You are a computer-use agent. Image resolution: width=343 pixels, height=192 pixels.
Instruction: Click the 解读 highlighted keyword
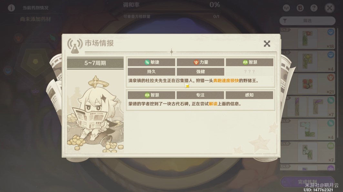tap(213, 104)
